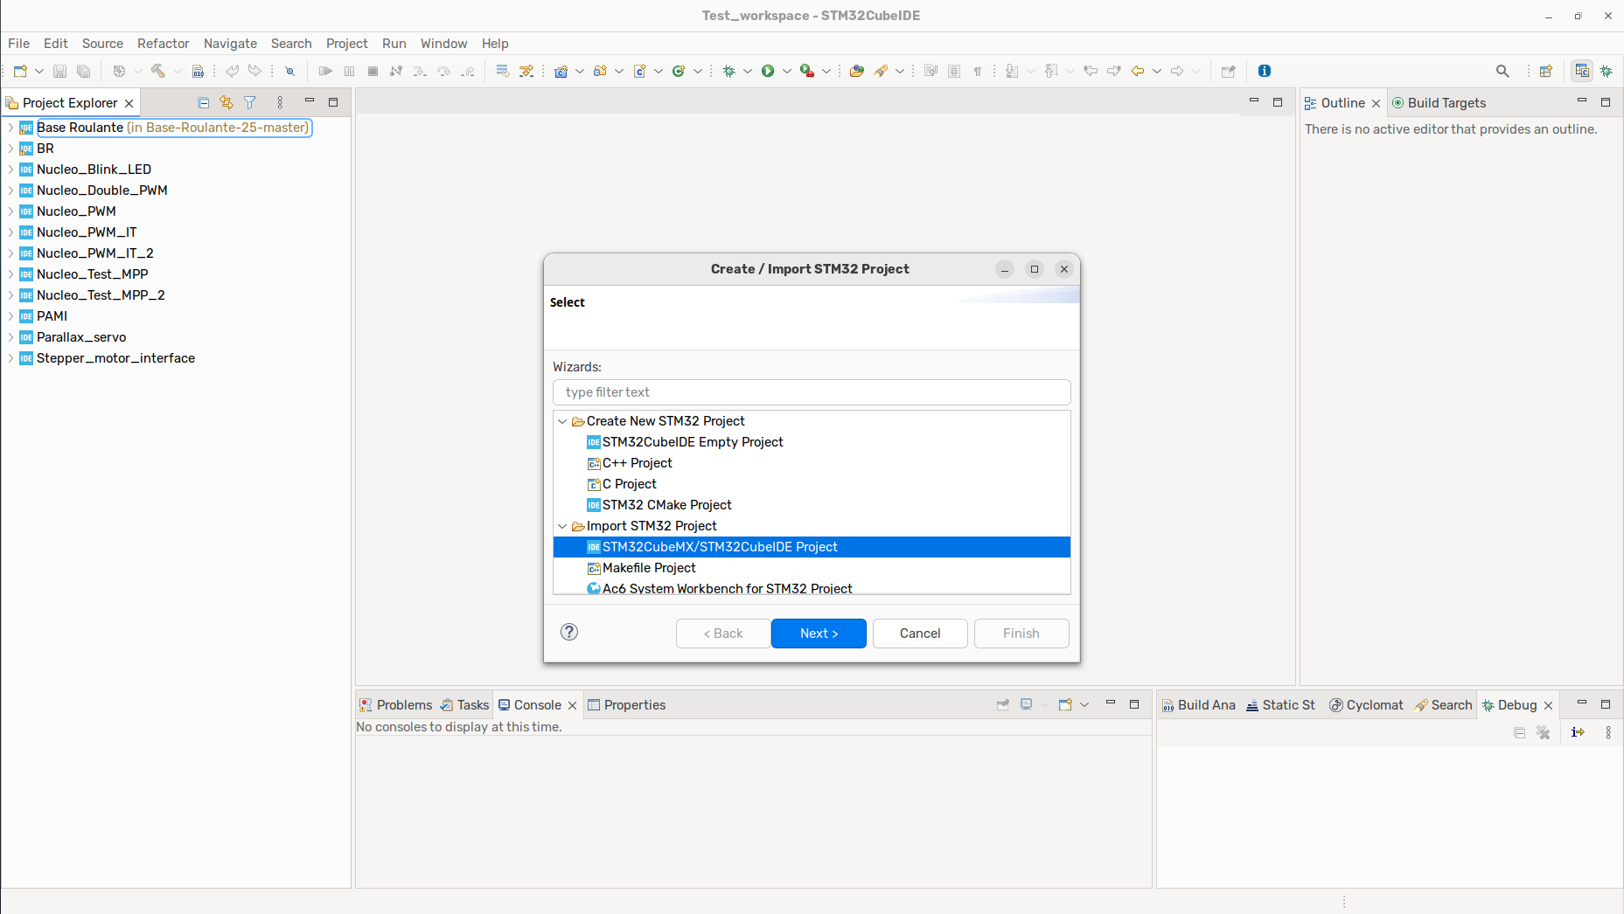Click the New C source file icon
The width and height of the screenshot is (1624, 914).
pos(639,71)
